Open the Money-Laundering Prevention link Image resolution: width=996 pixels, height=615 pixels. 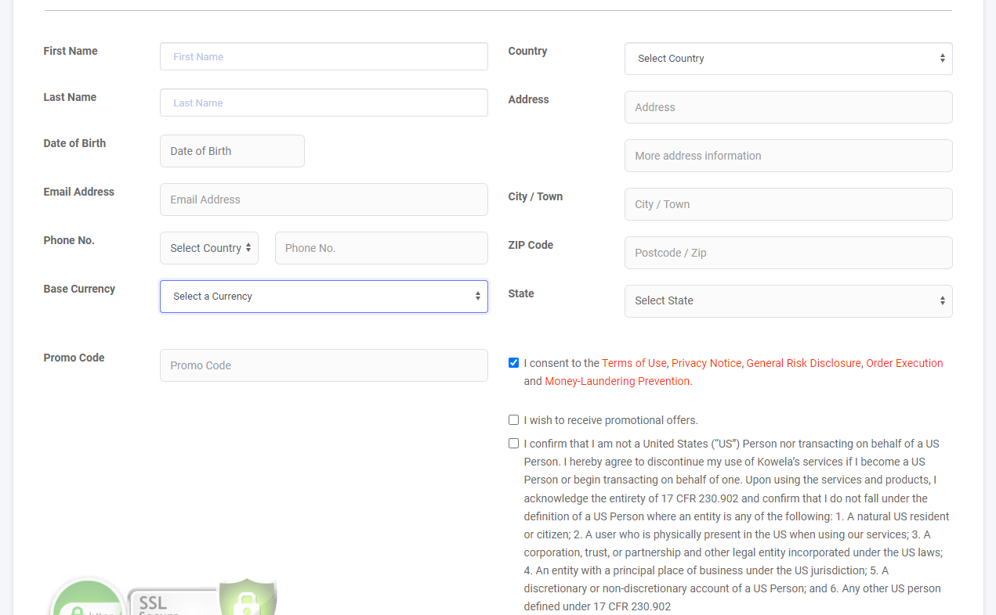[618, 381]
